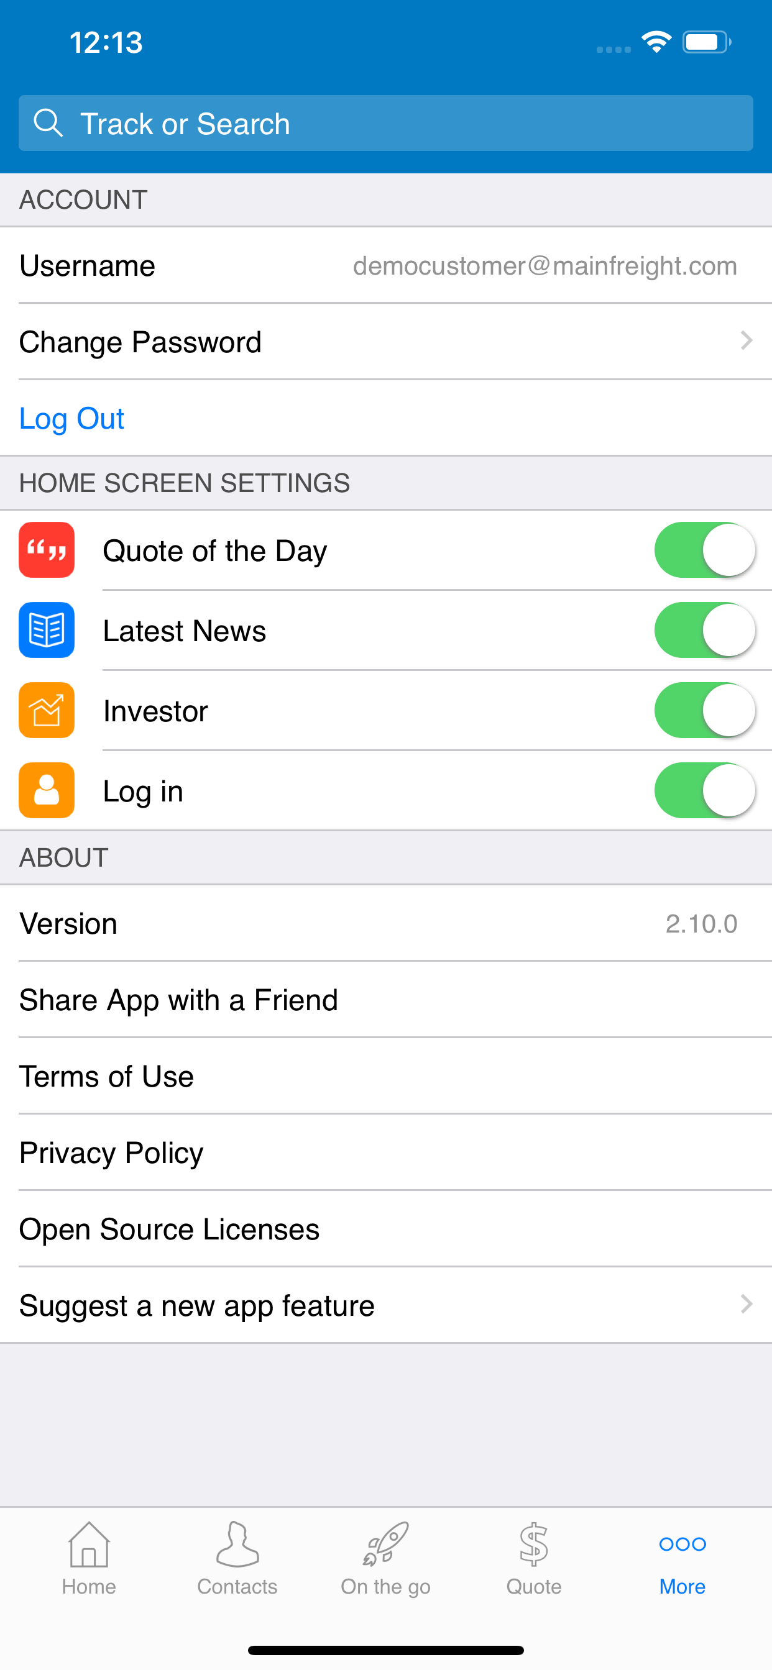This screenshot has width=772, height=1670.
Task: Open the Quote dollar sign icon
Action: (x=534, y=1545)
